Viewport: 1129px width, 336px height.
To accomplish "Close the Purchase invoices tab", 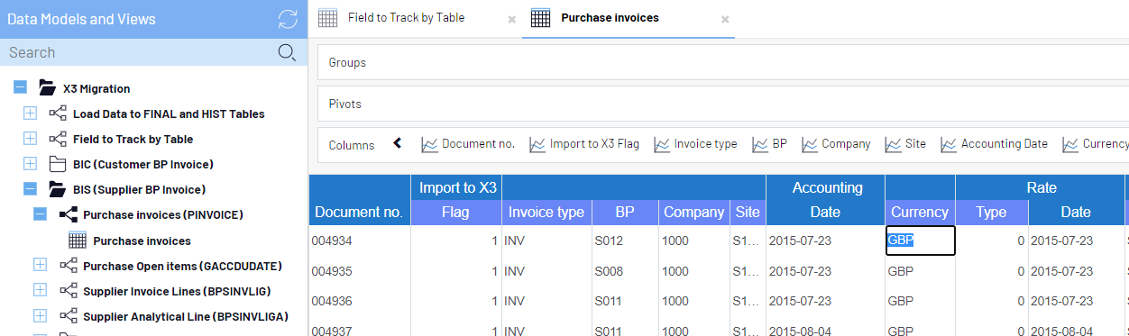I will coord(725,19).
